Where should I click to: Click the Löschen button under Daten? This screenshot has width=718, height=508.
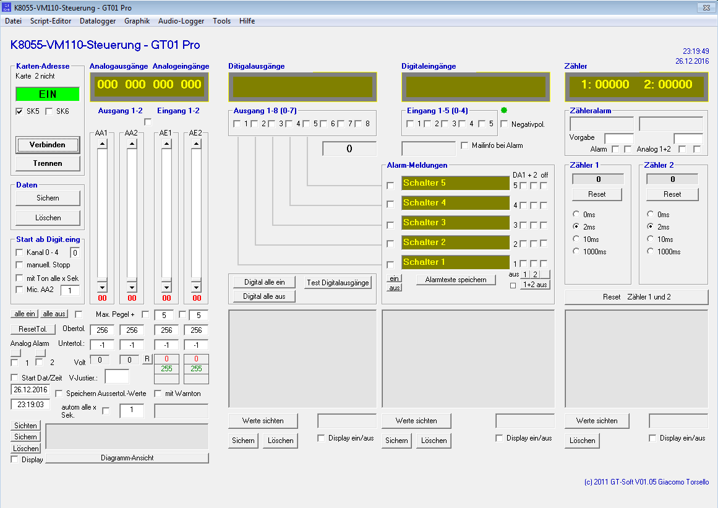48,218
